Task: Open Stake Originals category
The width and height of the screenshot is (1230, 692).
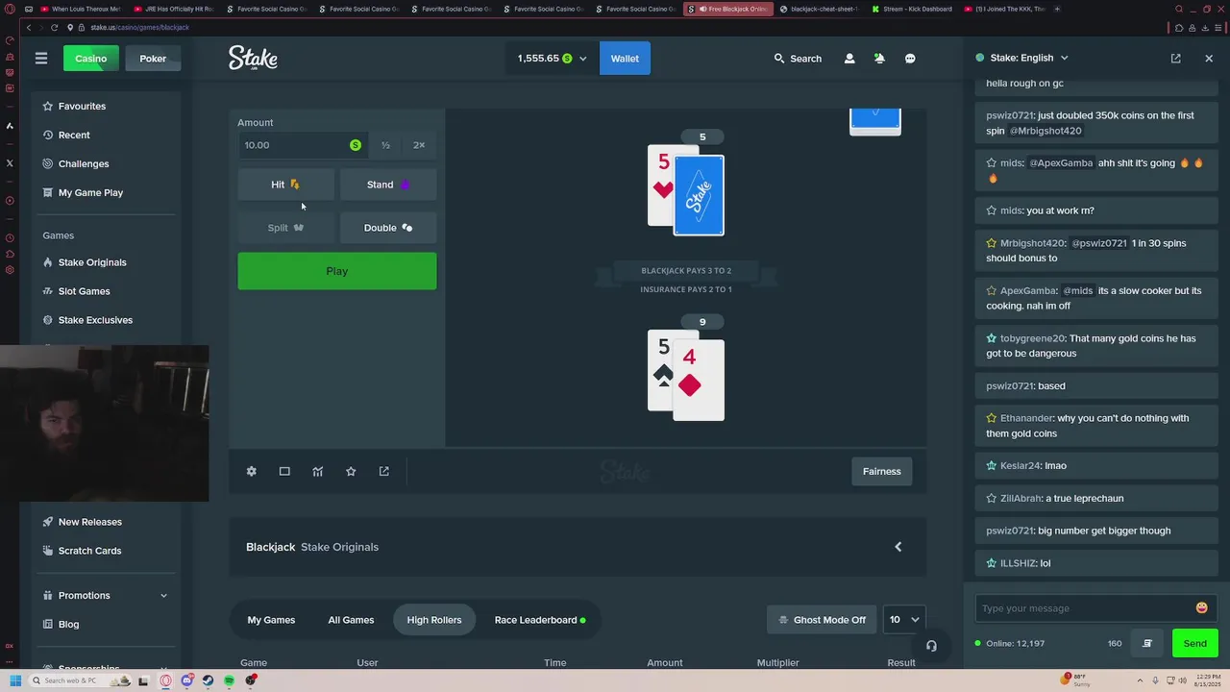Action: pos(106,262)
